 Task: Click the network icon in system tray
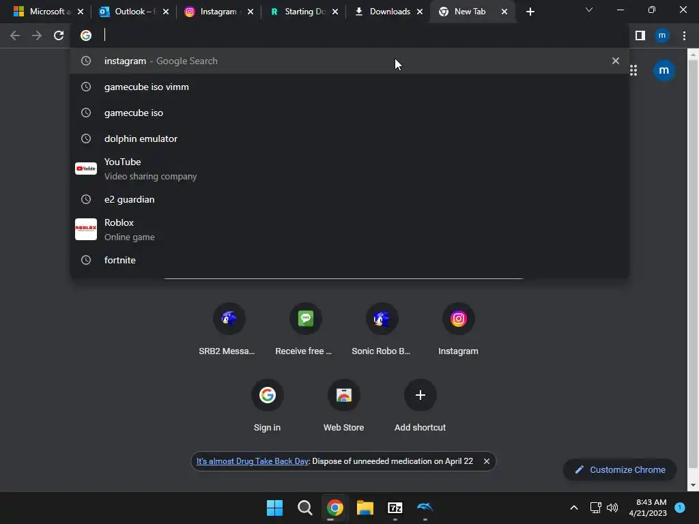coord(595,508)
